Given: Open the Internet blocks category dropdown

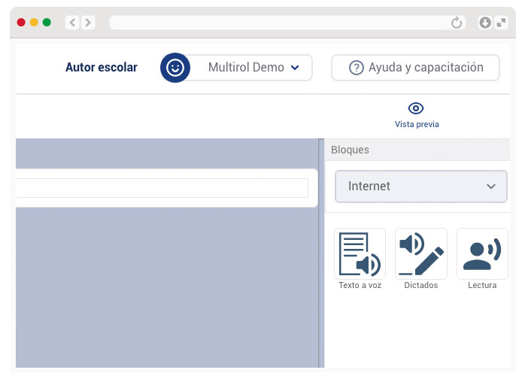Looking at the screenshot, I should tap(420, 186).
